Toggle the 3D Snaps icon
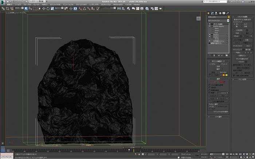This screenshot has width=255, height=159. click(x=80, y=8)
